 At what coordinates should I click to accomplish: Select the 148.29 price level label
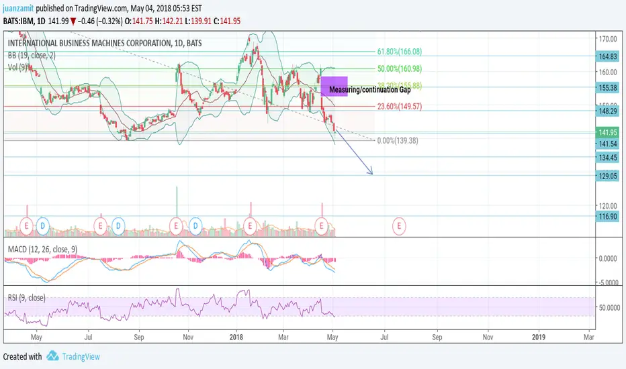coord(608,111)
